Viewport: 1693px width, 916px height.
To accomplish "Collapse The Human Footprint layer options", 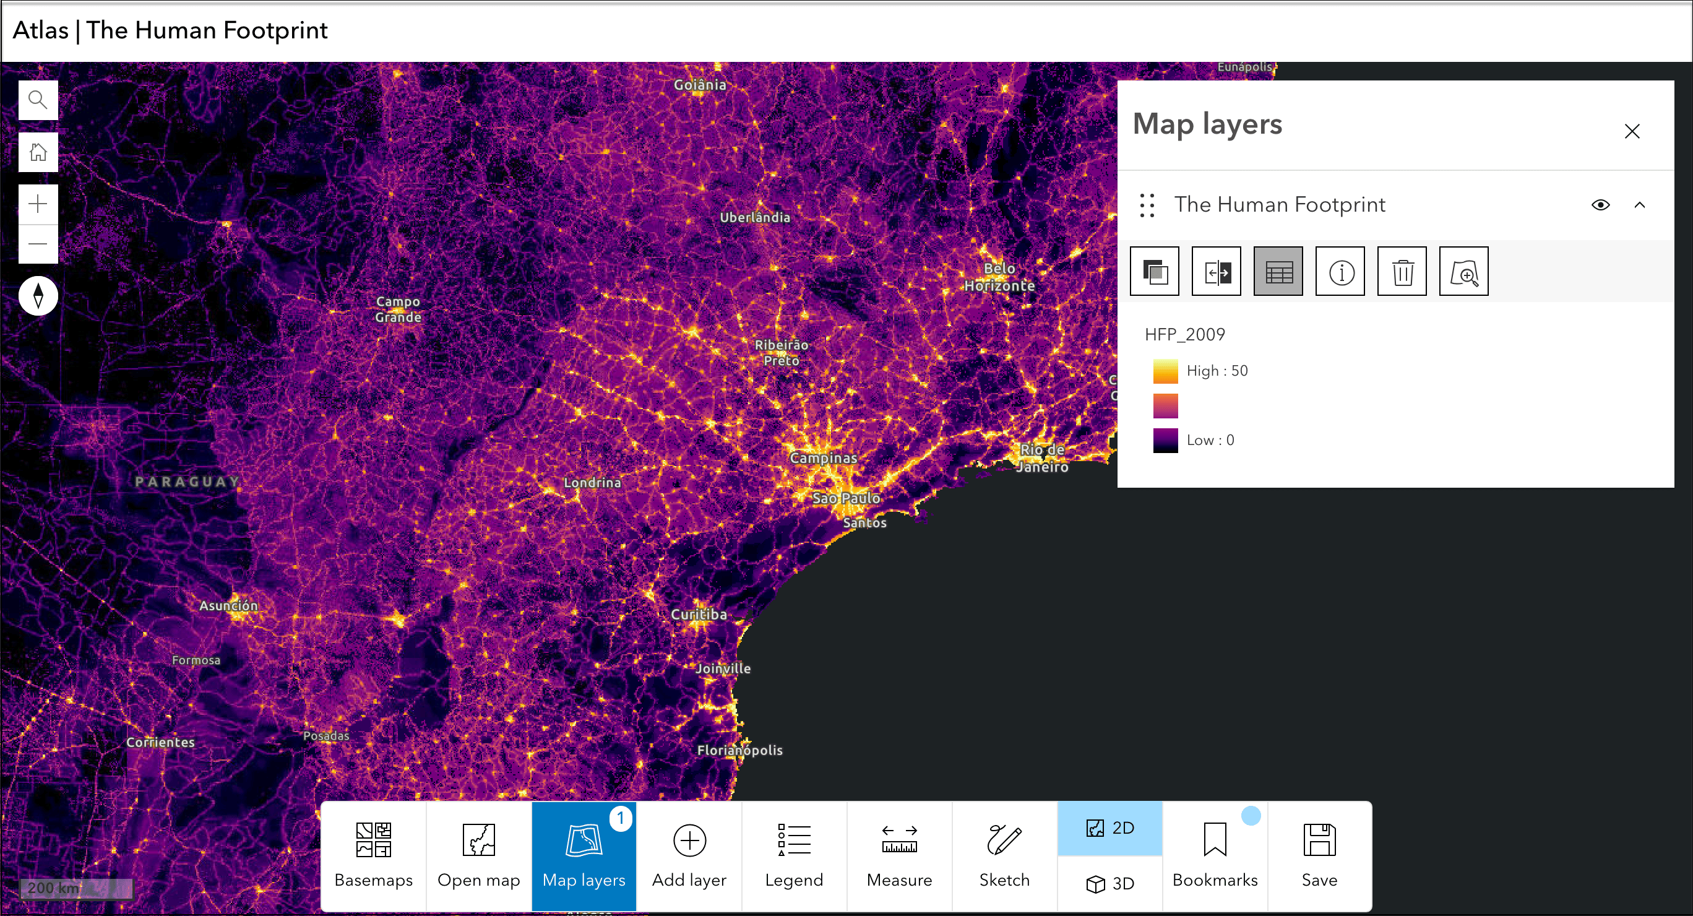I will (x=1640, y=204).
